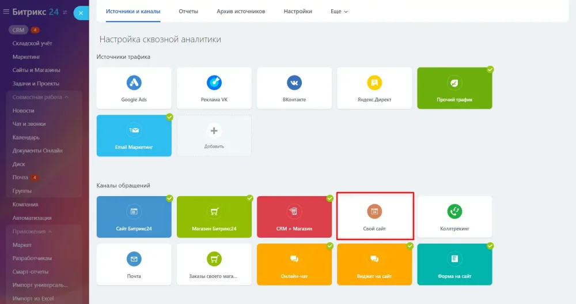Open the Виджет на сайт icon
Screen dimensions: 576x304
pos(374,259)
